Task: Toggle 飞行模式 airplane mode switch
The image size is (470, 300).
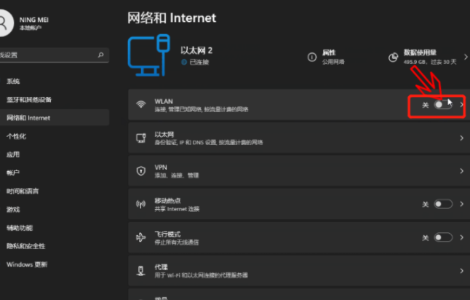Action: coord(442,237)
